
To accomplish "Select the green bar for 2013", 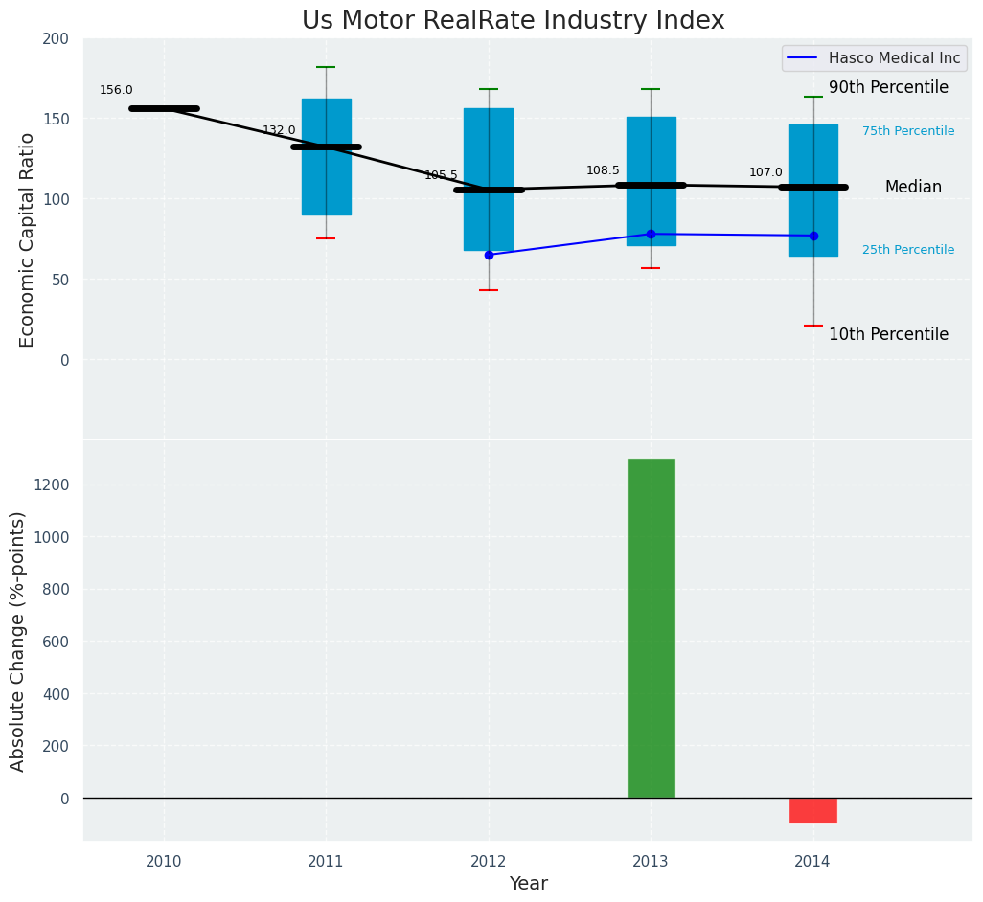I will click(651, 628).
